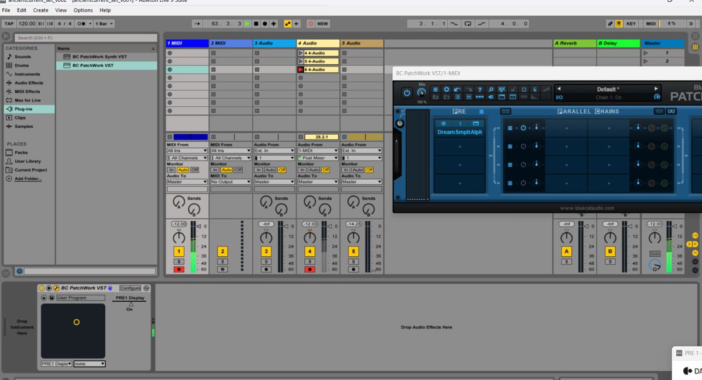
Task: Open PatchWork help question mark icon
Action: [x=479, y=89]
